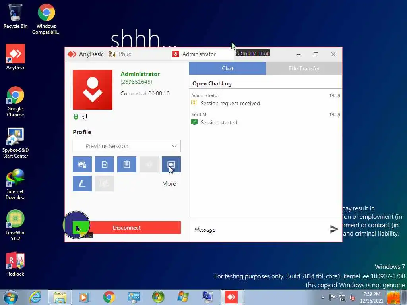This screenshot has height=305, width=407.
Task: Click the network tray icon
Action: click(342, 297)
